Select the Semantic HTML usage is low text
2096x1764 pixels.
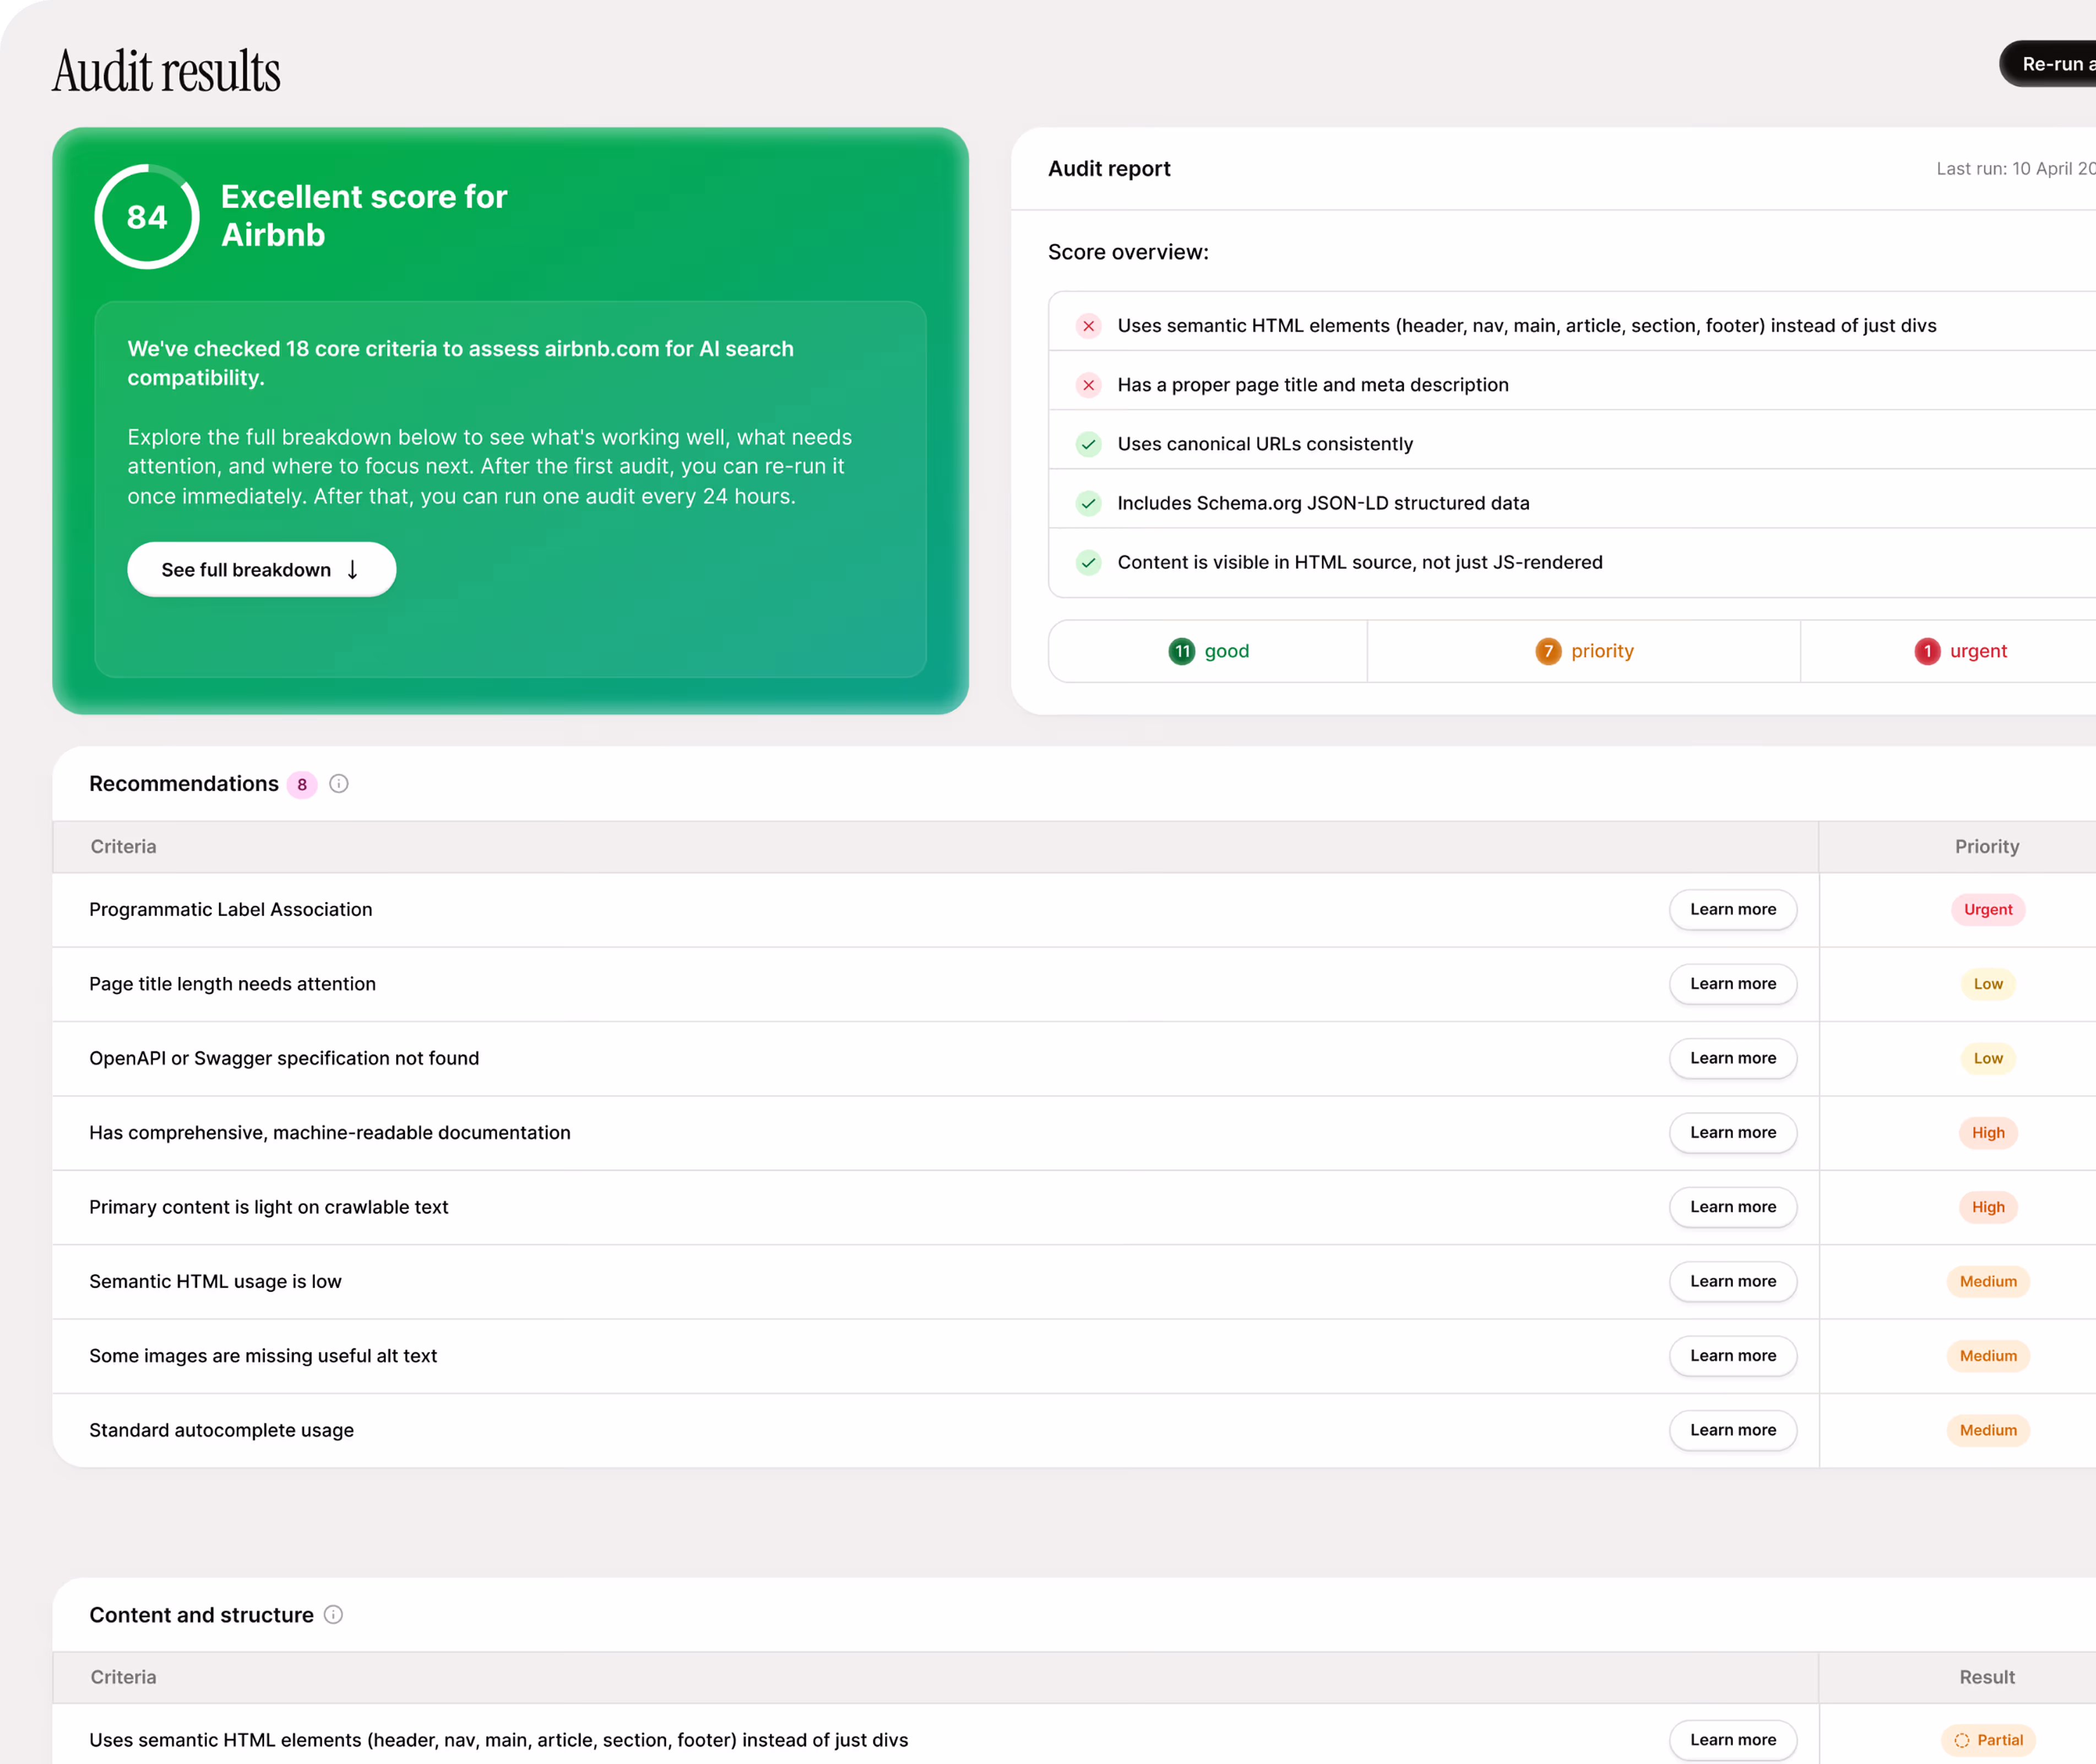215,1281
